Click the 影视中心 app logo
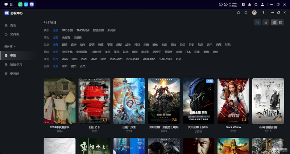This screenshot has width=290, height=154. (7, 13)
